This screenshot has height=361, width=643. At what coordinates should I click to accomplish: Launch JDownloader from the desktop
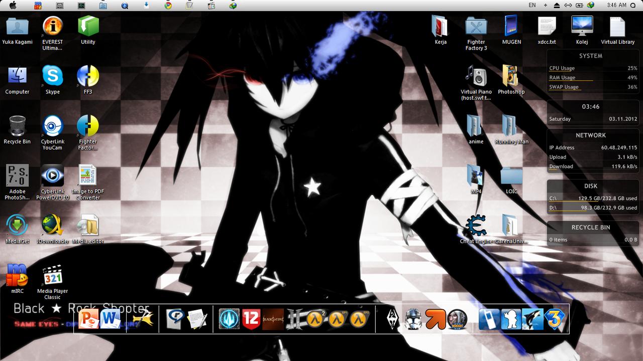point(52,226)
